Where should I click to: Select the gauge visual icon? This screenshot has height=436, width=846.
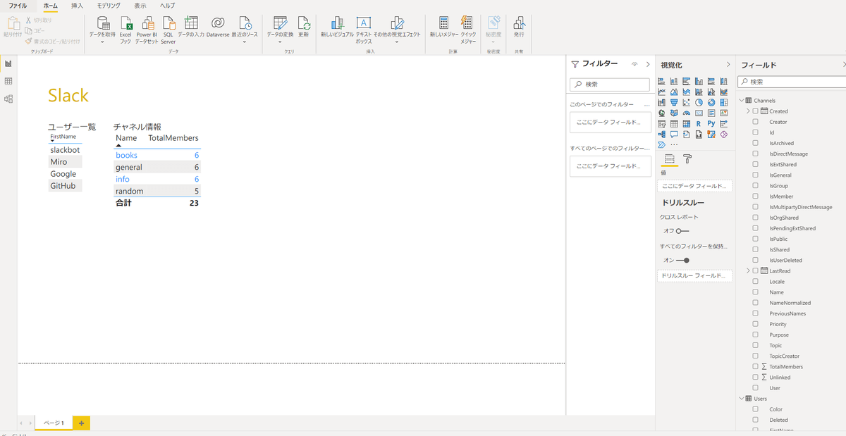click(x=687, y=113)
